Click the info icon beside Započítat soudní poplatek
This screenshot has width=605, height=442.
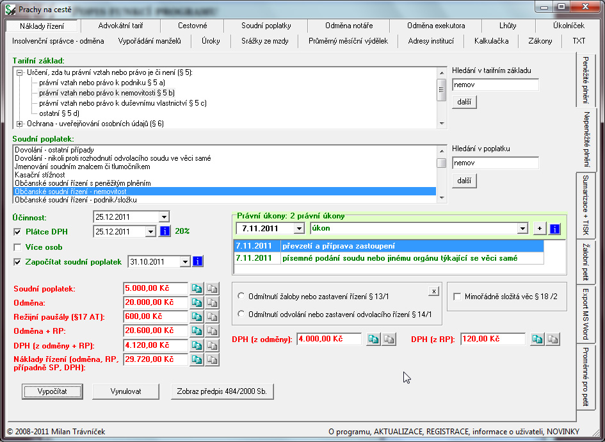click(x=198, y=261)
